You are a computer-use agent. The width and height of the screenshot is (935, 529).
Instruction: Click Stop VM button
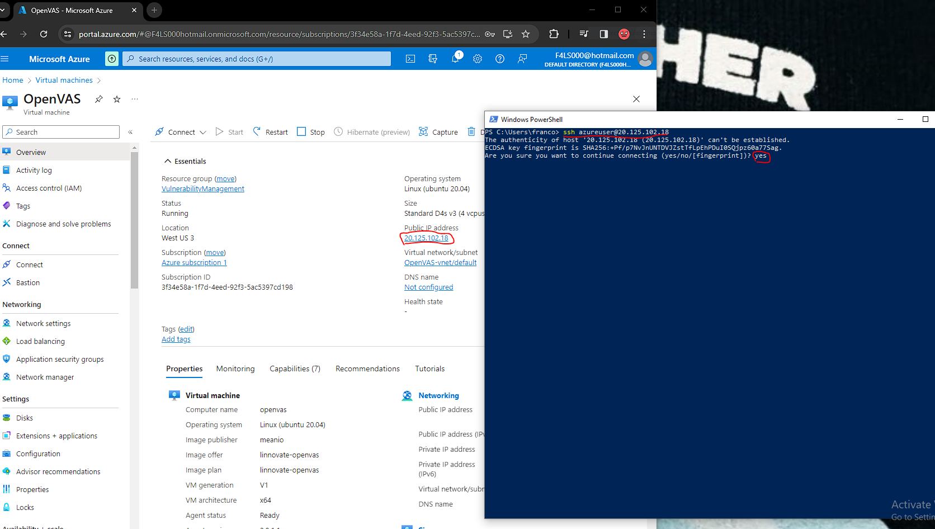311,132
